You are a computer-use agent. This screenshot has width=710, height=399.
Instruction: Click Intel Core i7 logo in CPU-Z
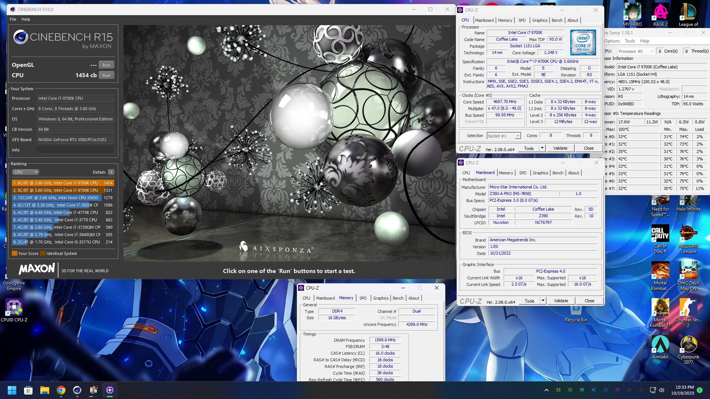point(583,43)
